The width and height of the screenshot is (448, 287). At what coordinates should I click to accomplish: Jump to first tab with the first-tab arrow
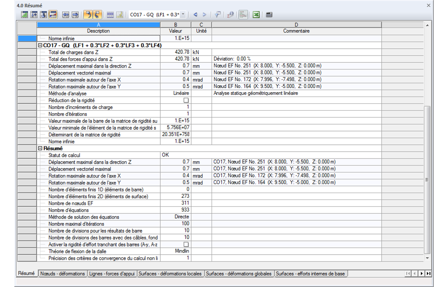[x=408, y=274]
